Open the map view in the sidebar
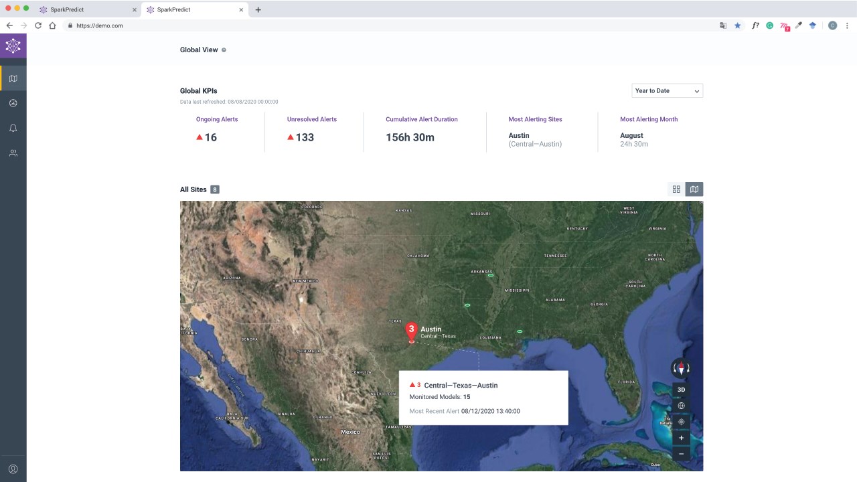 point(13,78)
